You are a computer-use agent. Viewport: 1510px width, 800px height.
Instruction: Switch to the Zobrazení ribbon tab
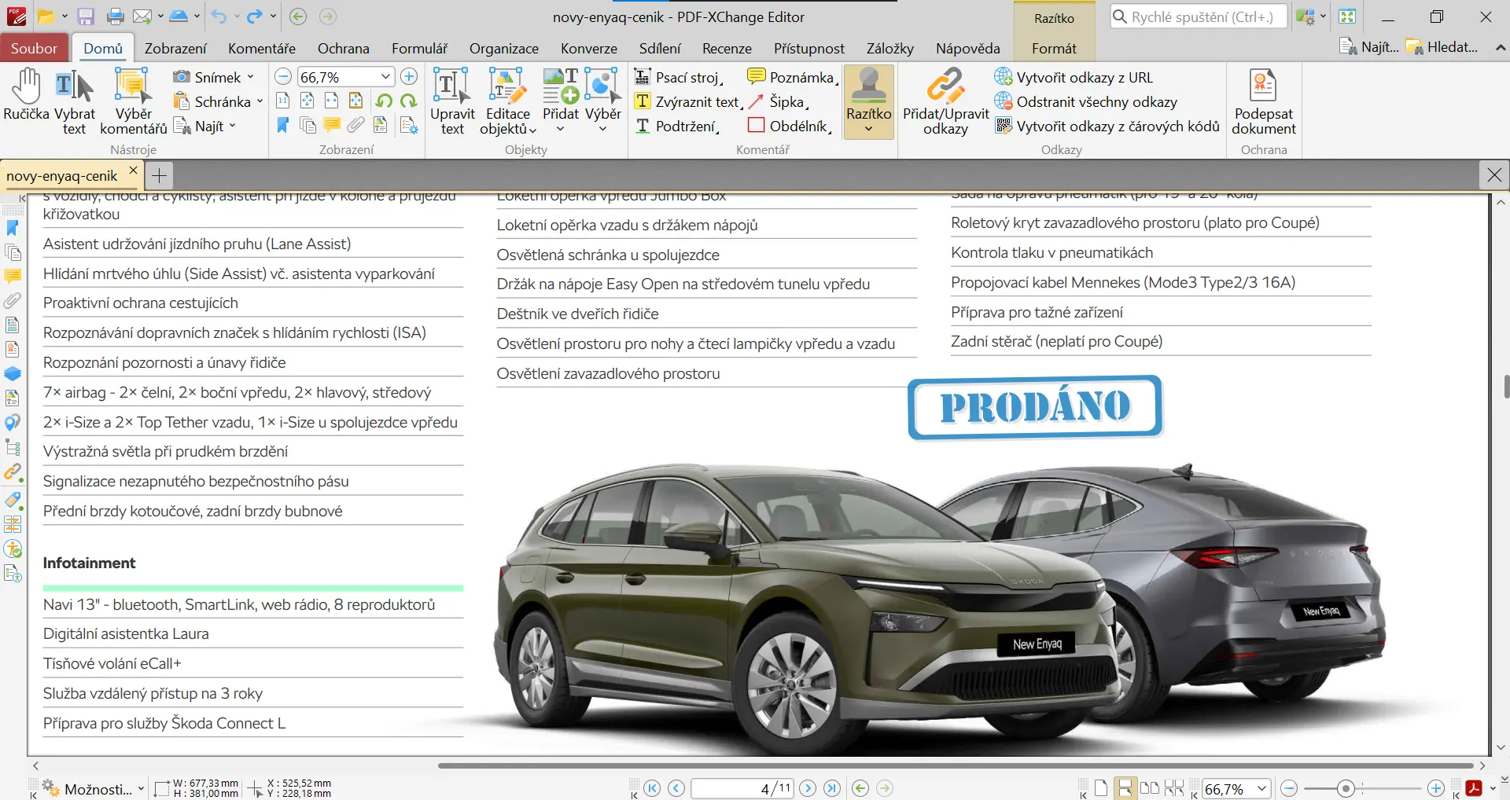click(x=175, y=48)
